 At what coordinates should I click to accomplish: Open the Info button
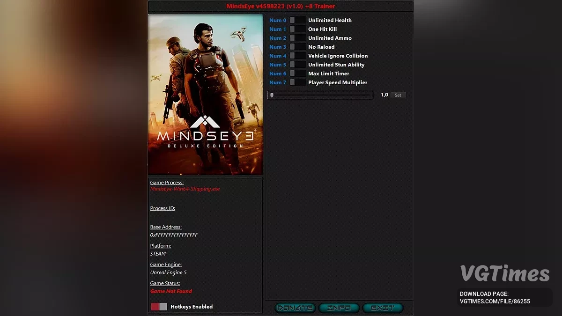coord(339,308)
